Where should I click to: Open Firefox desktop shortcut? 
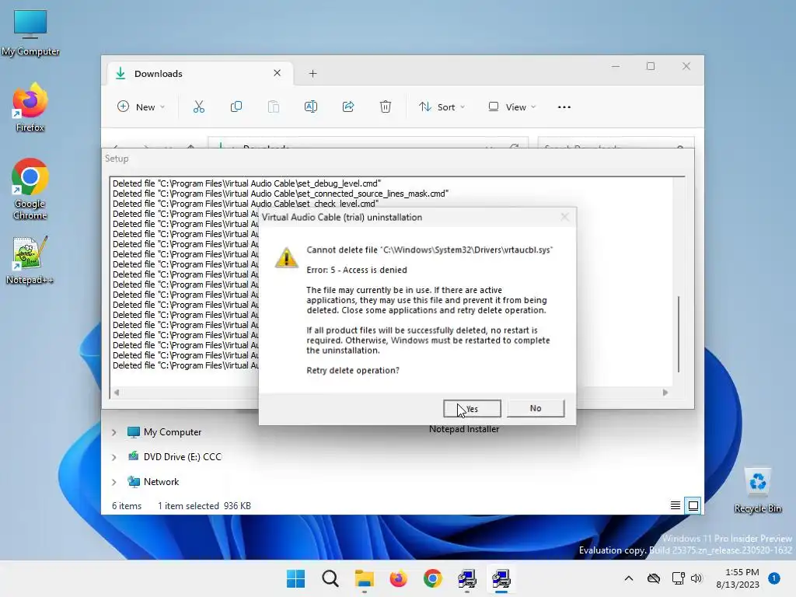pyautogui.click(x=30, y=107)
